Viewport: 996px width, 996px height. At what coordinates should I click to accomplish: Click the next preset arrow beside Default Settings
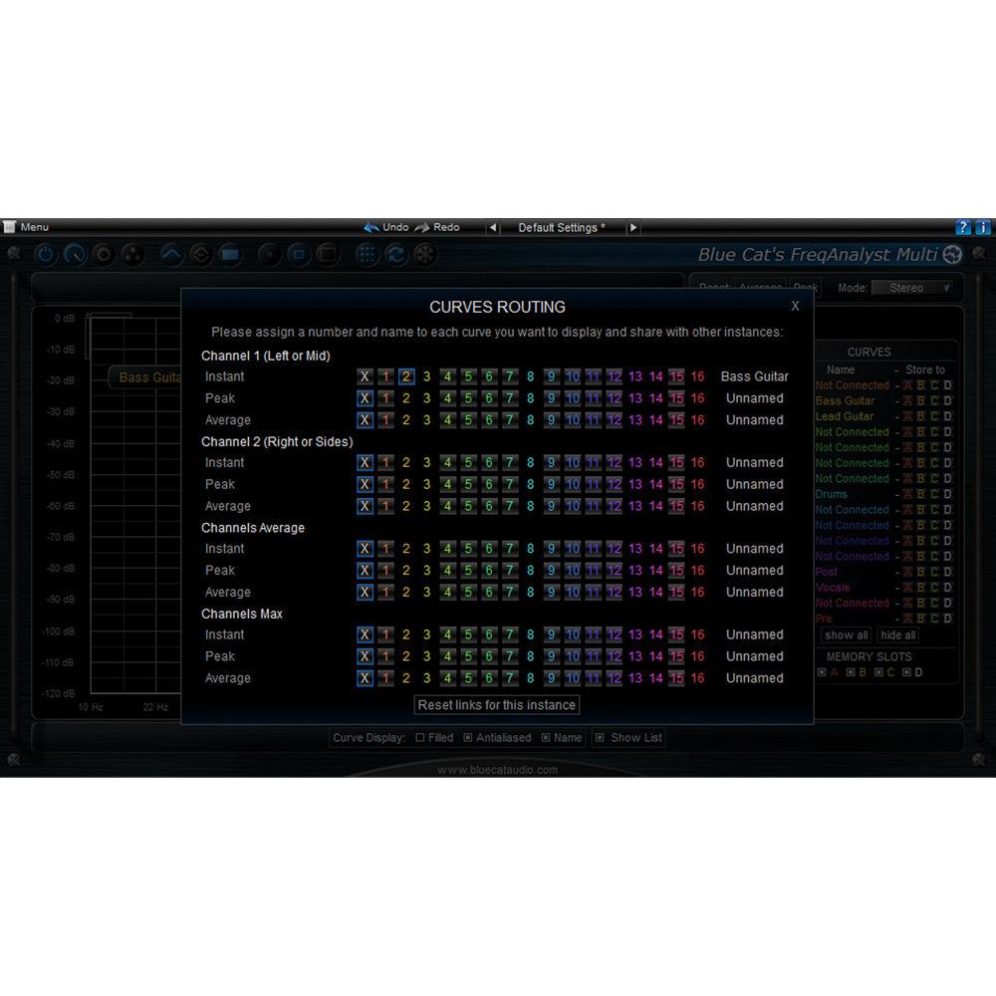click(634, 227)
